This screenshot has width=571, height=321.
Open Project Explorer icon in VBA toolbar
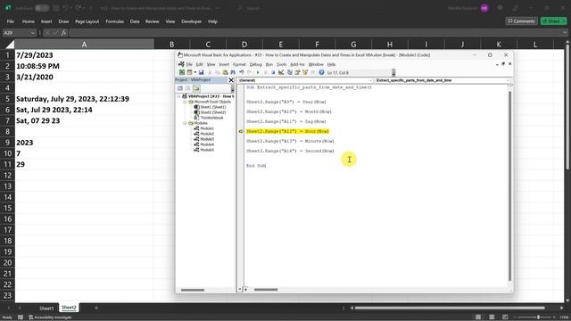(x=290, y=72)
